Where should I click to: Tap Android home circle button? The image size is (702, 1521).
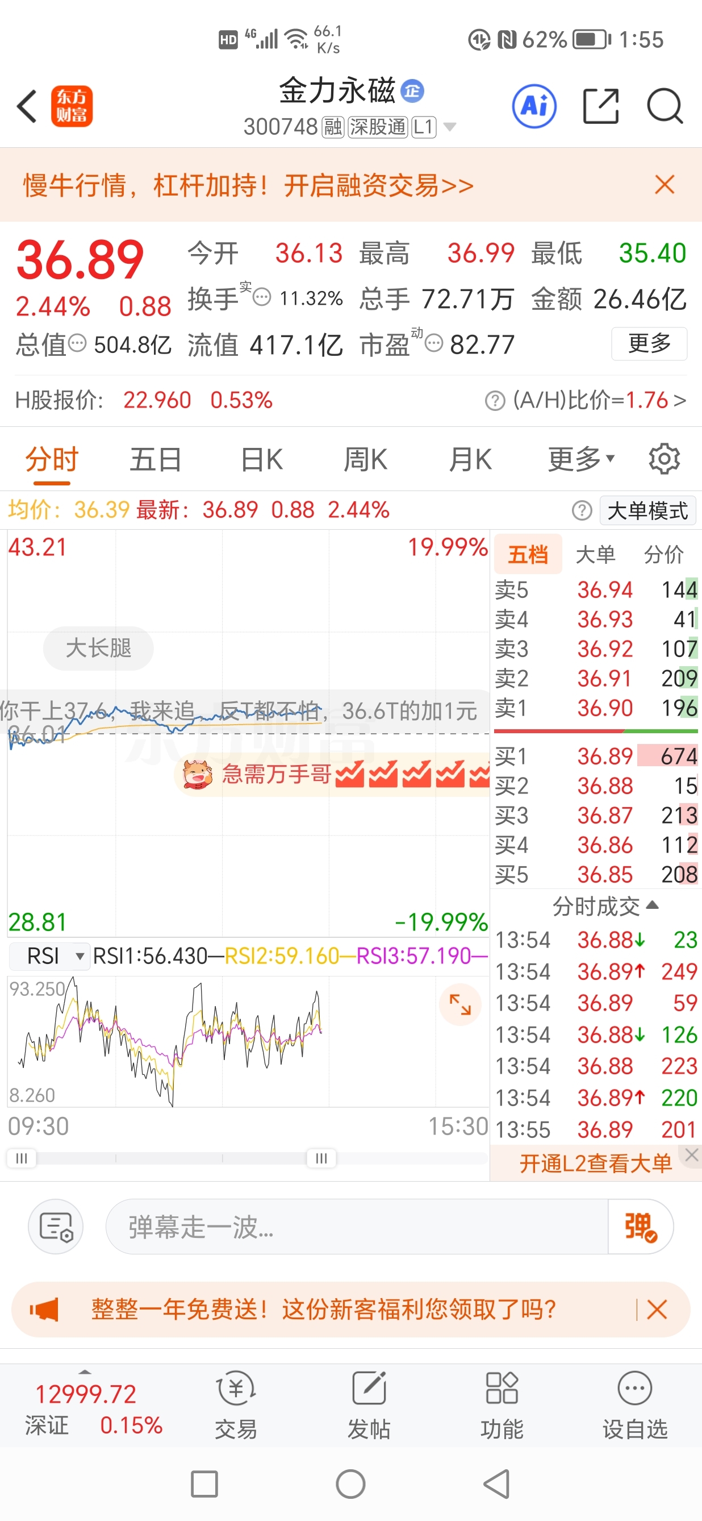[351, 1484]
